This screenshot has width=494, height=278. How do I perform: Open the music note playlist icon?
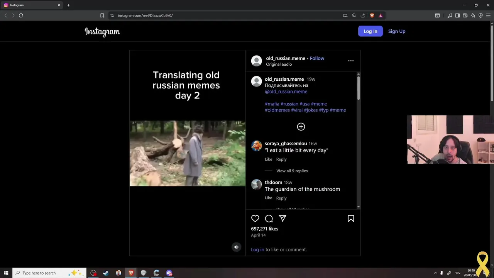click(x=450, y=15)
